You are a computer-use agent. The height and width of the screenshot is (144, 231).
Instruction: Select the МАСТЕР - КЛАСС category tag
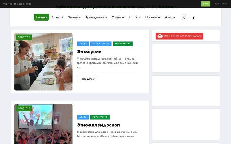point(101,44)
